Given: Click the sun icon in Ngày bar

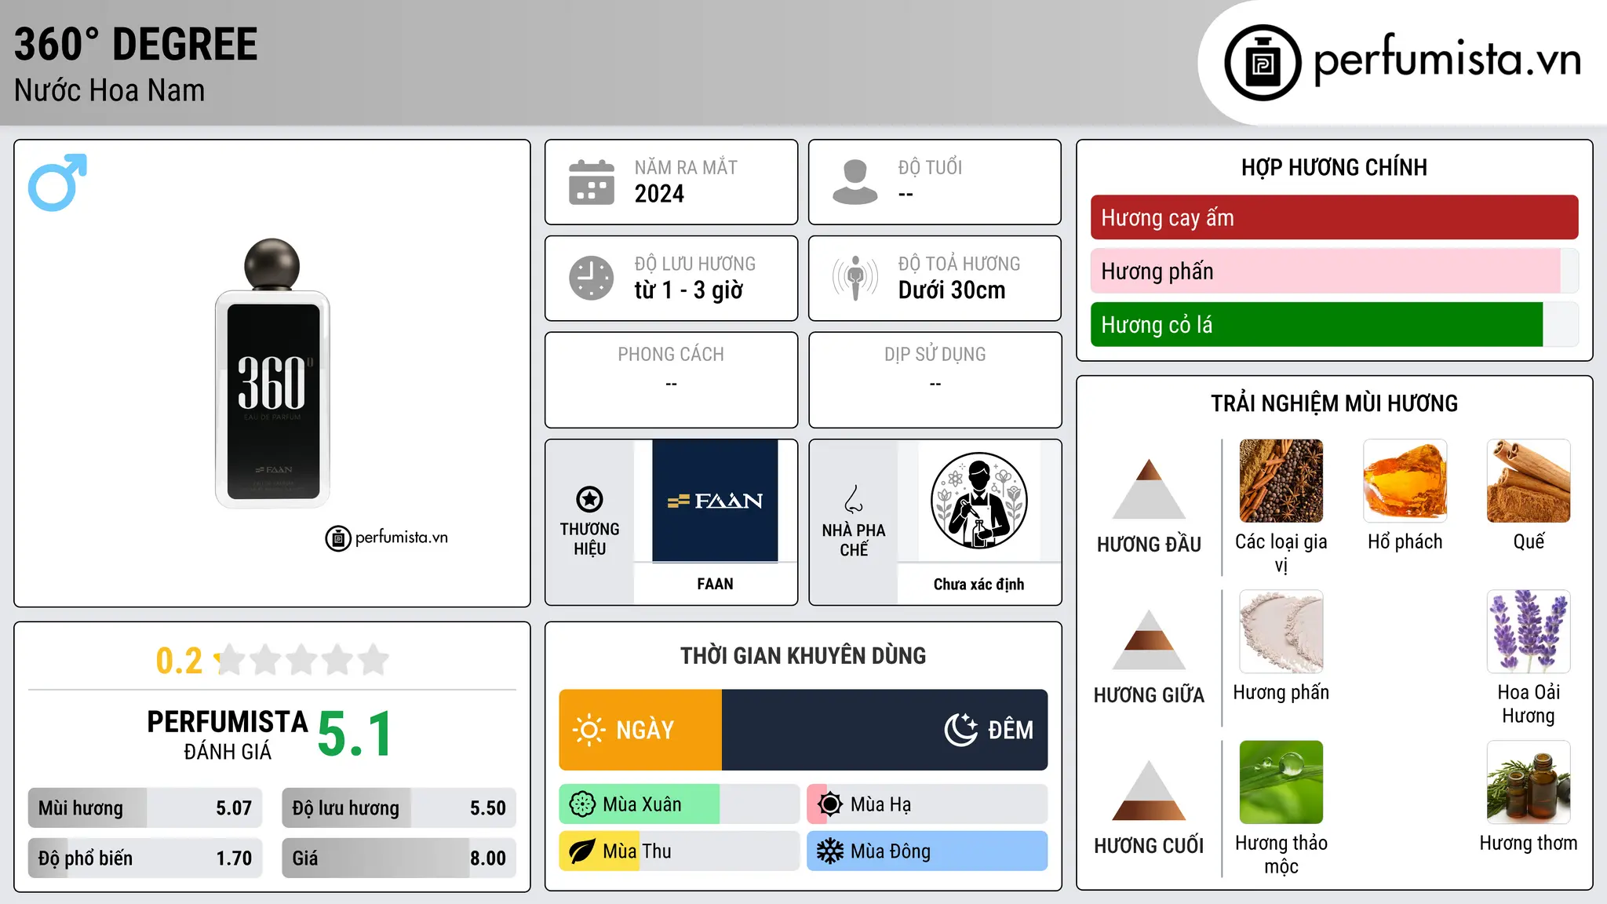Looking at the screenshot, I should [x=589, y=730].
